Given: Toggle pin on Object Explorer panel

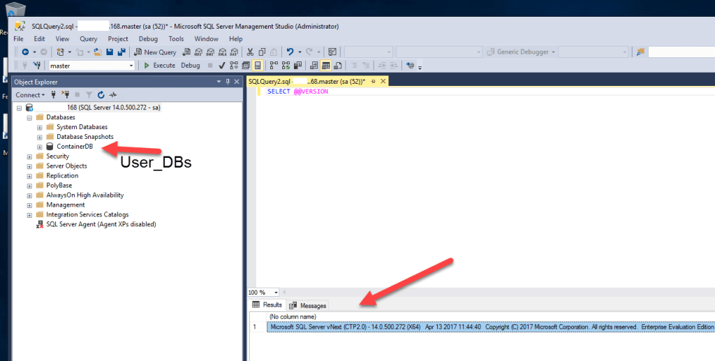Looking at the screenshot, I should click(x=228, y=82).
